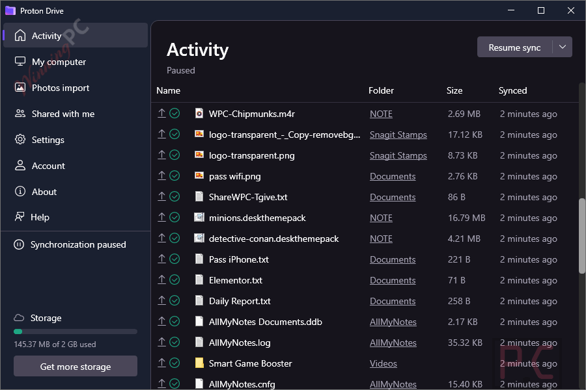Click the Smart Game Booster folder icon
Screen dimensions: 586x390
click(x=199, y=363)
